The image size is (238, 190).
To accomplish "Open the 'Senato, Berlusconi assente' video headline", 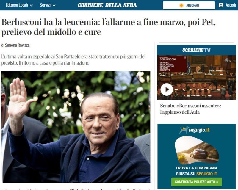I will (190, 109).
